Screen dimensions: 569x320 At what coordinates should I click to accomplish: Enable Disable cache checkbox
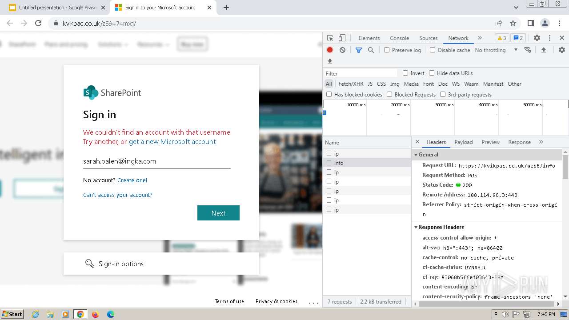click(433, 50)
